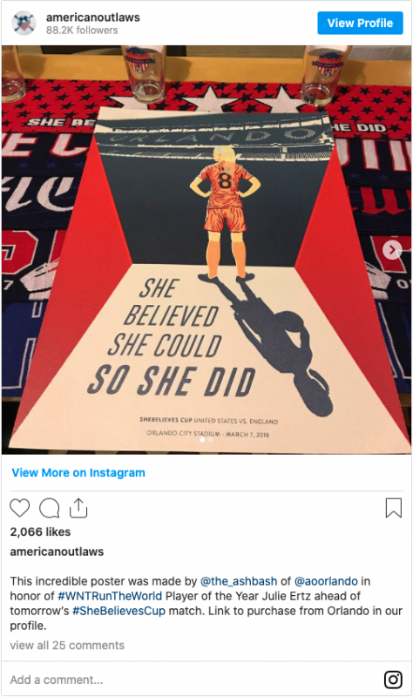This screenshot has width=413, height=697.
Task: Open the @the_ashbash mention
Action: click(x=239, y=581)
